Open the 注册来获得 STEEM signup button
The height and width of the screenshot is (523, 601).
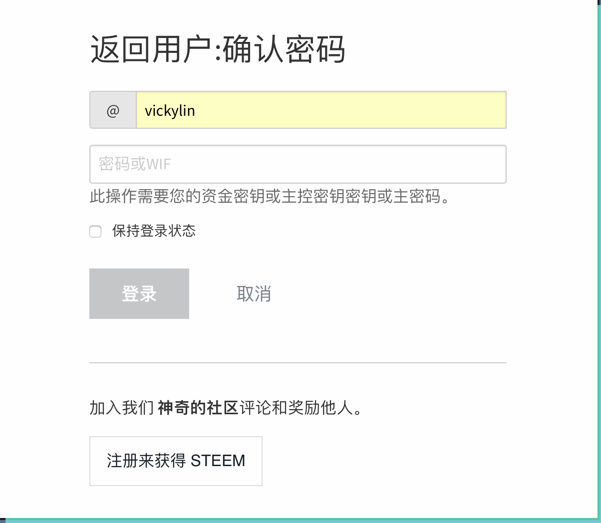point(176,461)
